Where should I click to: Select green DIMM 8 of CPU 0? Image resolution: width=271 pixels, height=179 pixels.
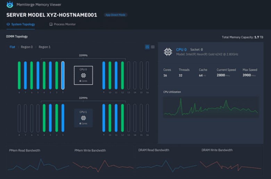(x=19, y=75)
